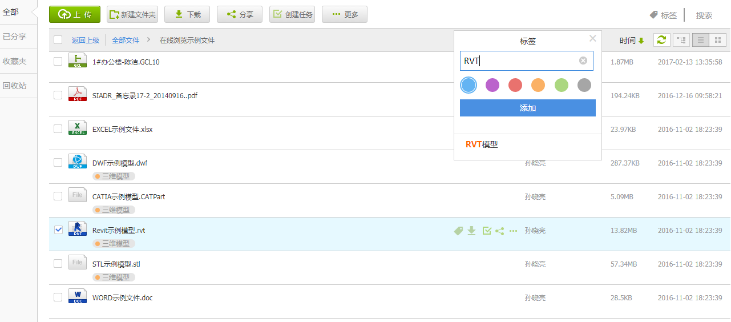Switch to tree structure view
The height and width of the screenshot is (322, 731).
(x=681, y=40)
